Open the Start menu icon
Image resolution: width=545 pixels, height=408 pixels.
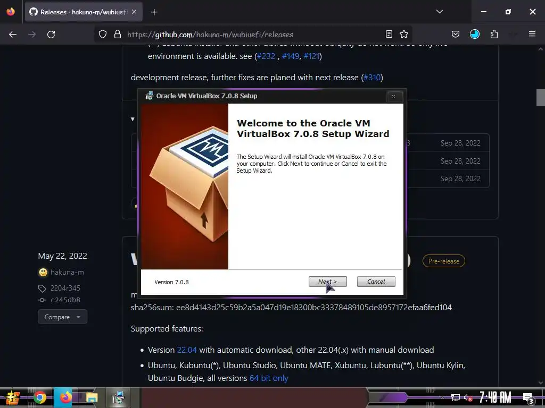coord(13,397)
